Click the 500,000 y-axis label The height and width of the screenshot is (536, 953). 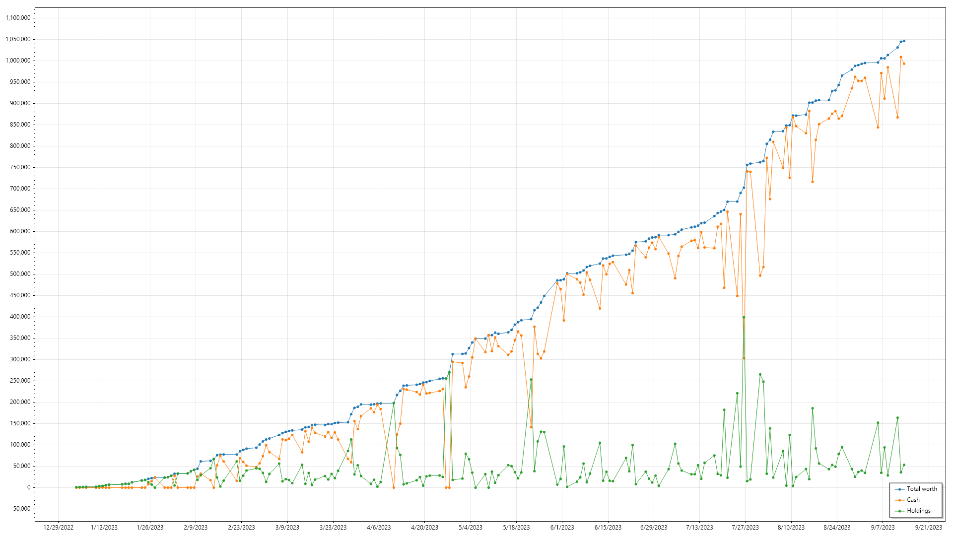tap(20, 274)
